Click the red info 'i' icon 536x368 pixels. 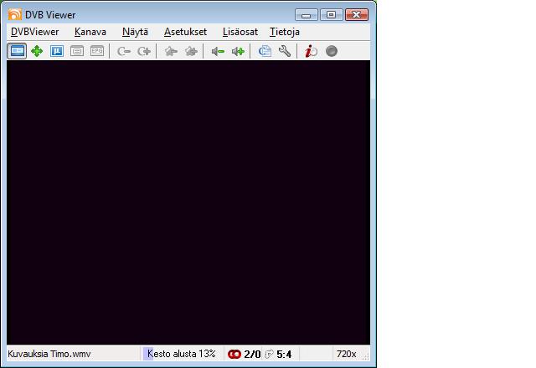tap(311, 51)
